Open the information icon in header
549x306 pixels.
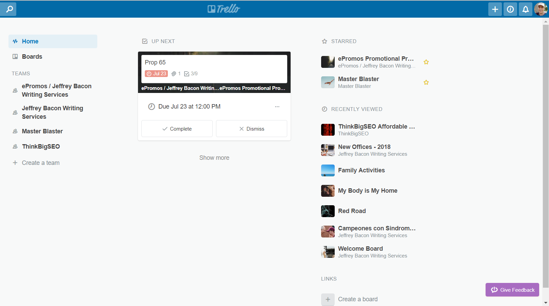pos(510,9)
